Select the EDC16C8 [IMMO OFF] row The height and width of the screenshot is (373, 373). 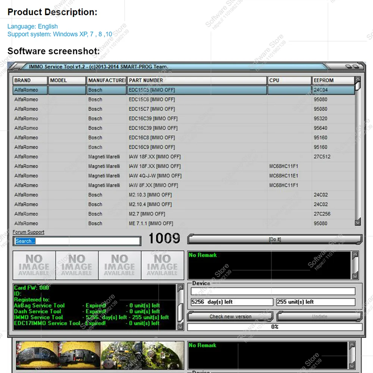pyautogui.click(x=184, y=138)
